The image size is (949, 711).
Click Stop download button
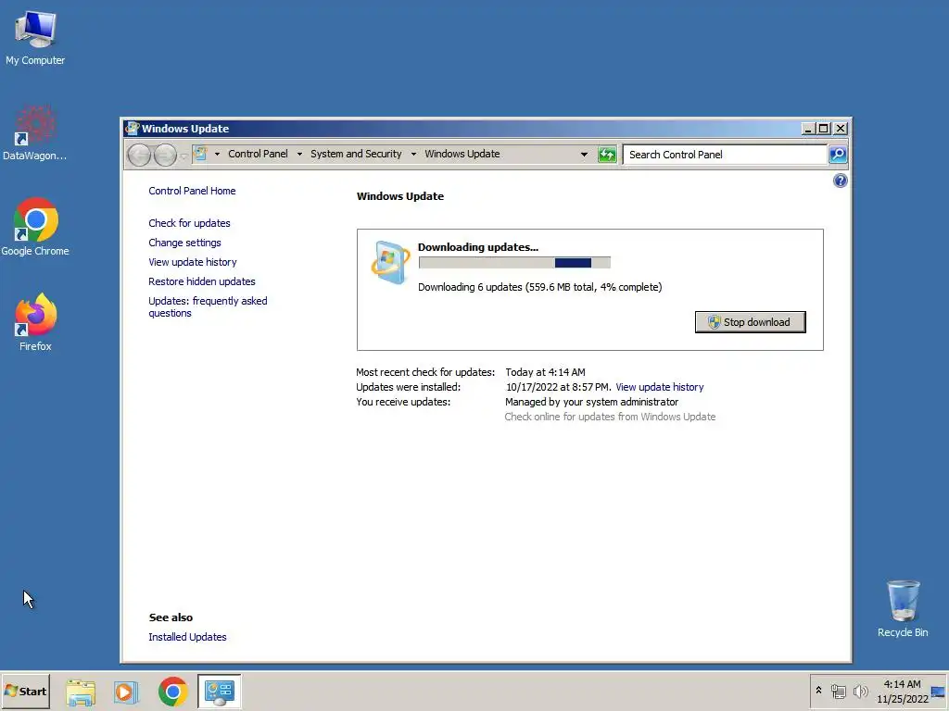click(x=750, y=322)
